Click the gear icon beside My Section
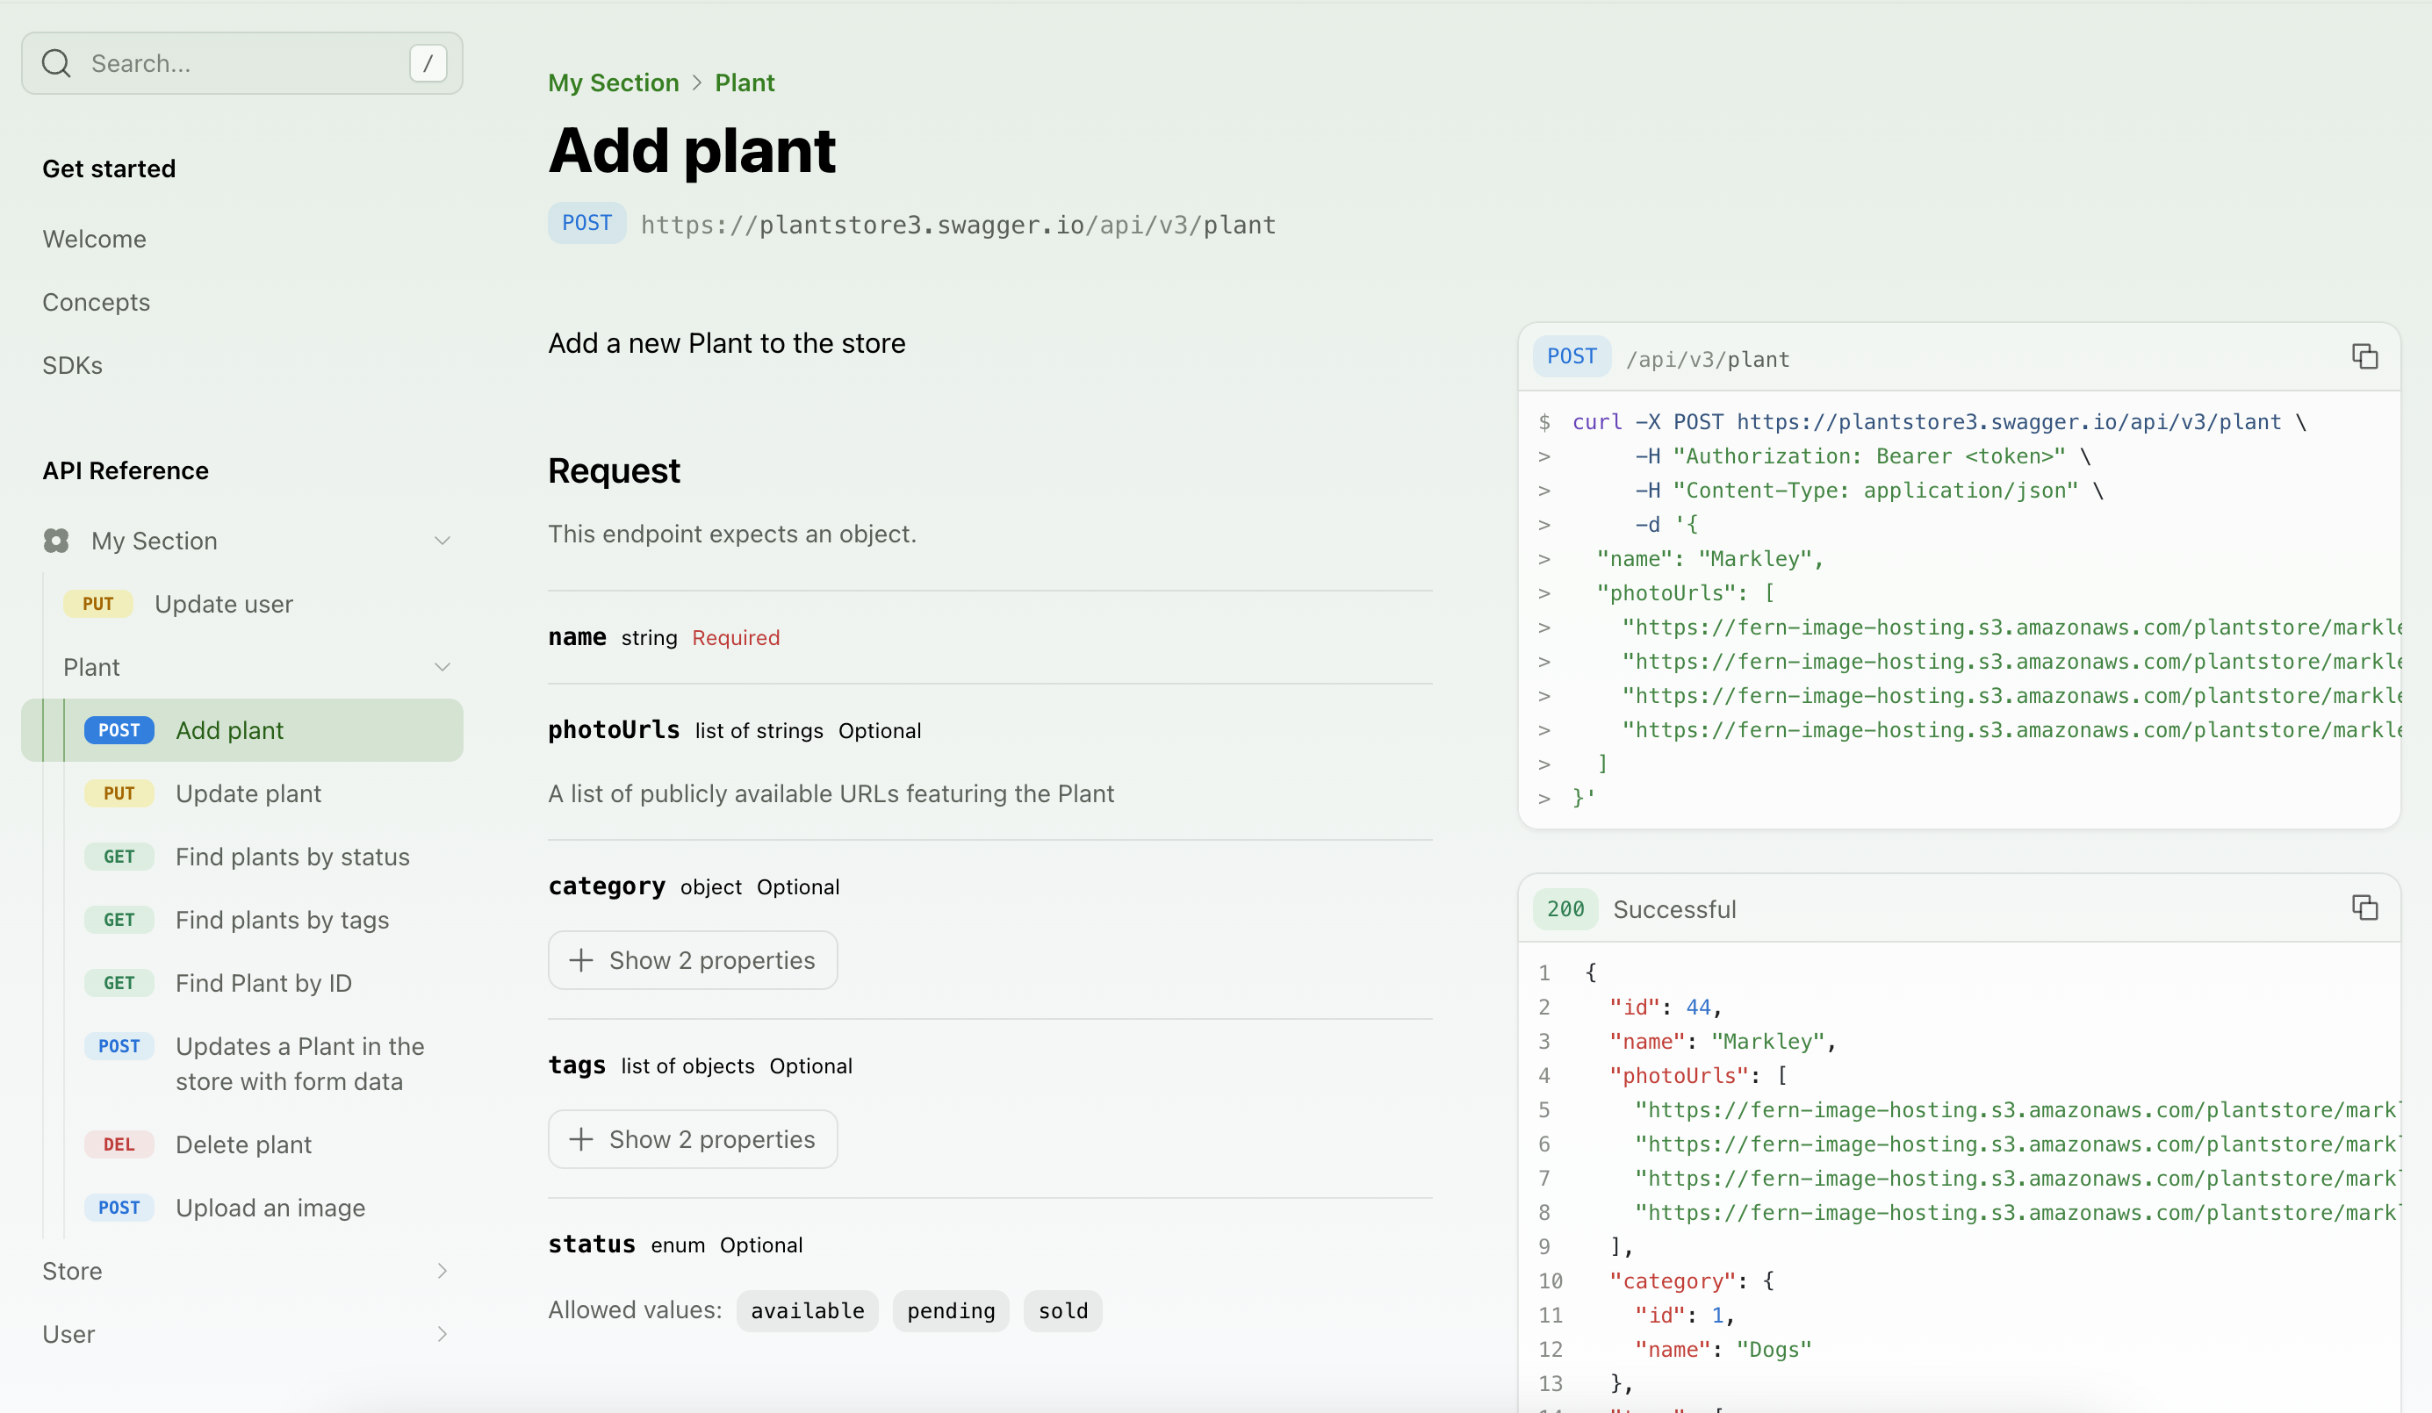This screenshot has height=1413, width=2432. point(56,540)
